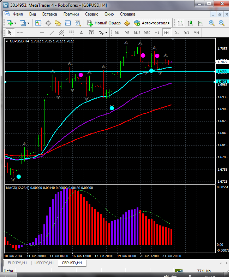Zoom in on the chart
233x277 pixels.
click(x=211, y=23)
